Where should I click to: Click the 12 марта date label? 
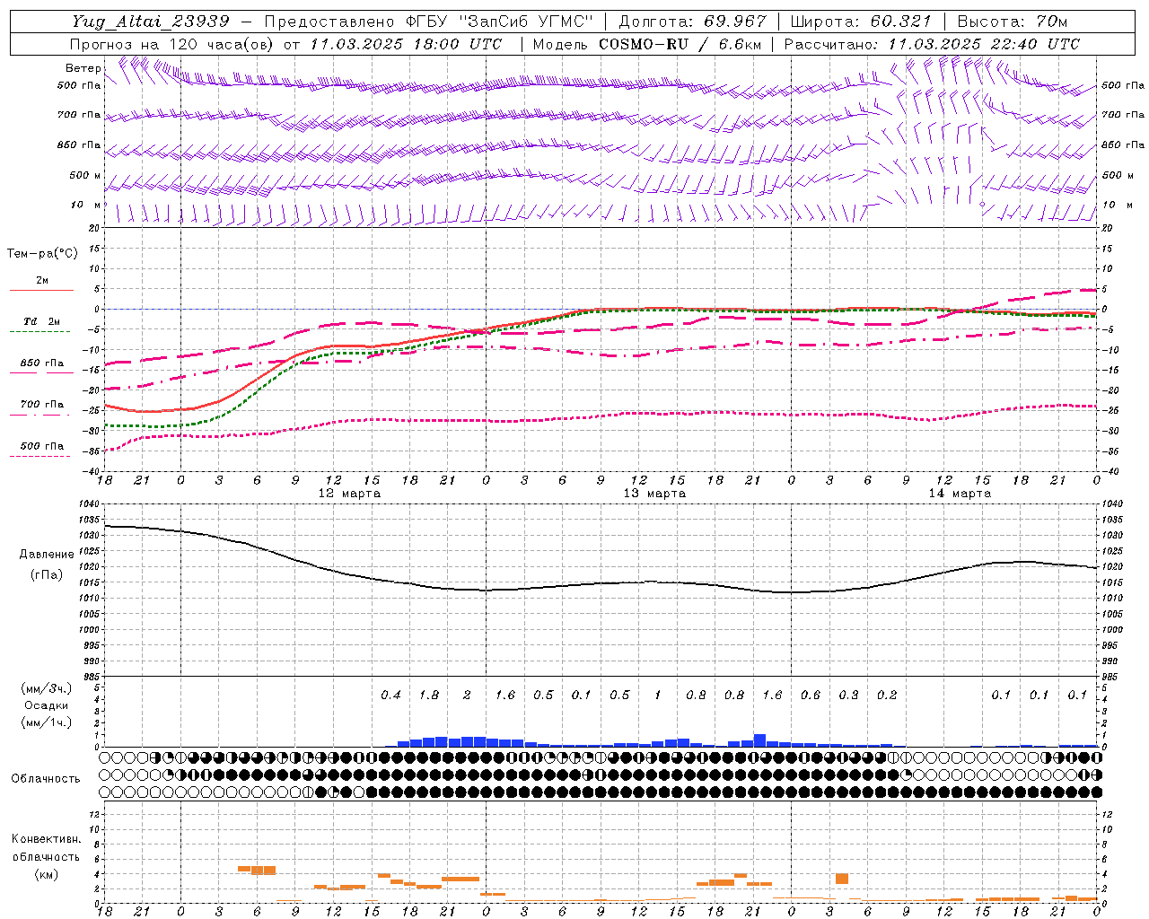click(x=349, y=494)
